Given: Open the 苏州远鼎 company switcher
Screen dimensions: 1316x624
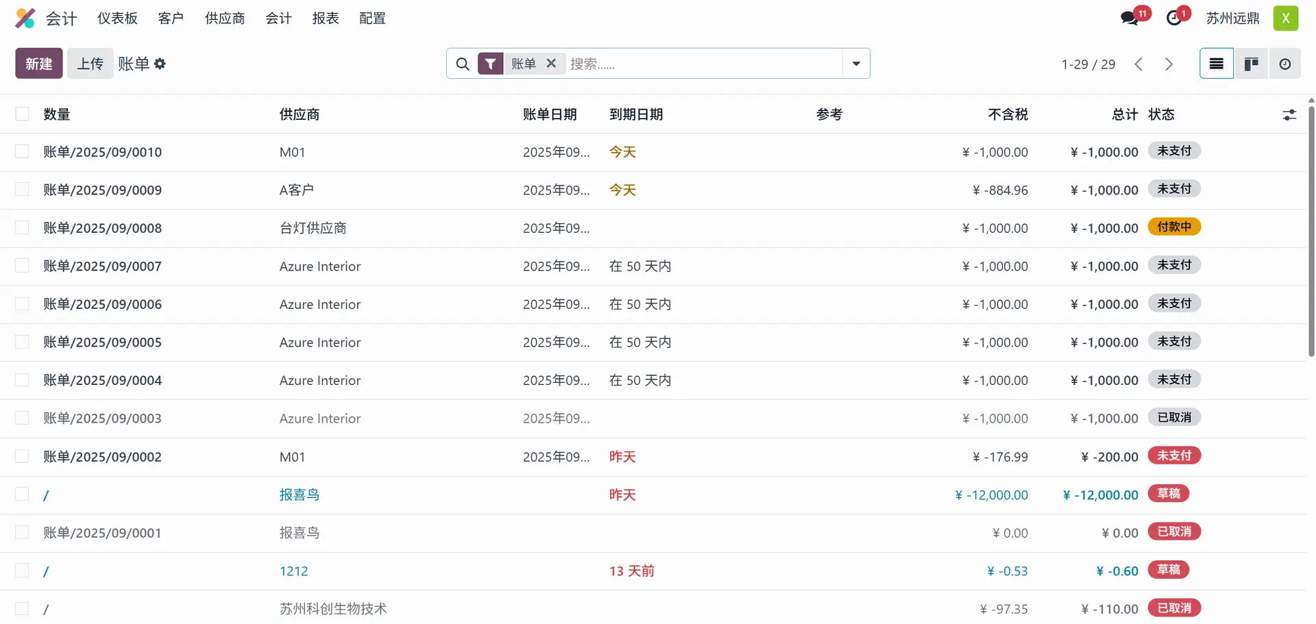Looking at the screenshot, I should point(1232,18).
